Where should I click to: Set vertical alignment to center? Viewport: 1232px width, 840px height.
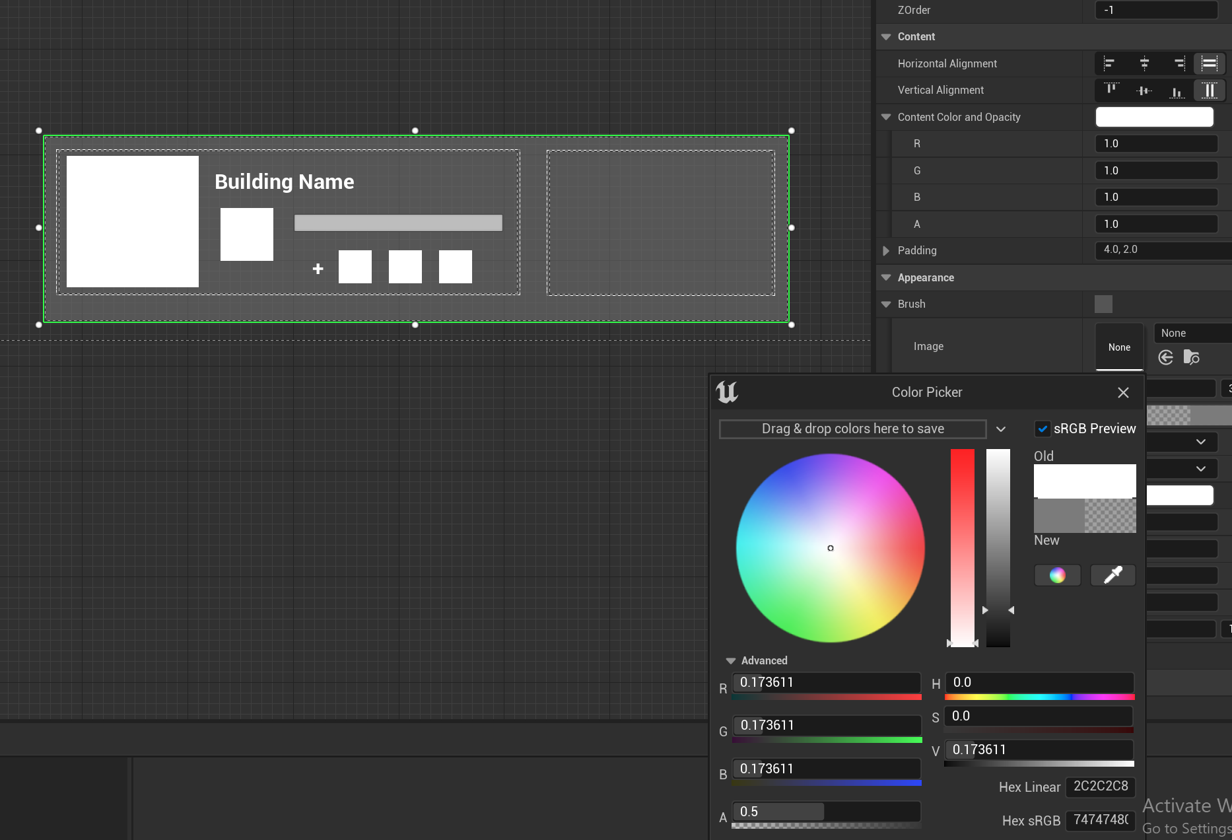click(1144, 90)
